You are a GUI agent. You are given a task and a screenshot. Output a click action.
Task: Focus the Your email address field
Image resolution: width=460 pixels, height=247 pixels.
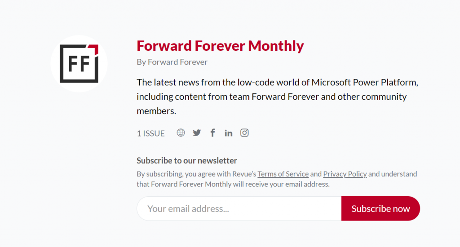pyautogui.click(x=239, y=208)
